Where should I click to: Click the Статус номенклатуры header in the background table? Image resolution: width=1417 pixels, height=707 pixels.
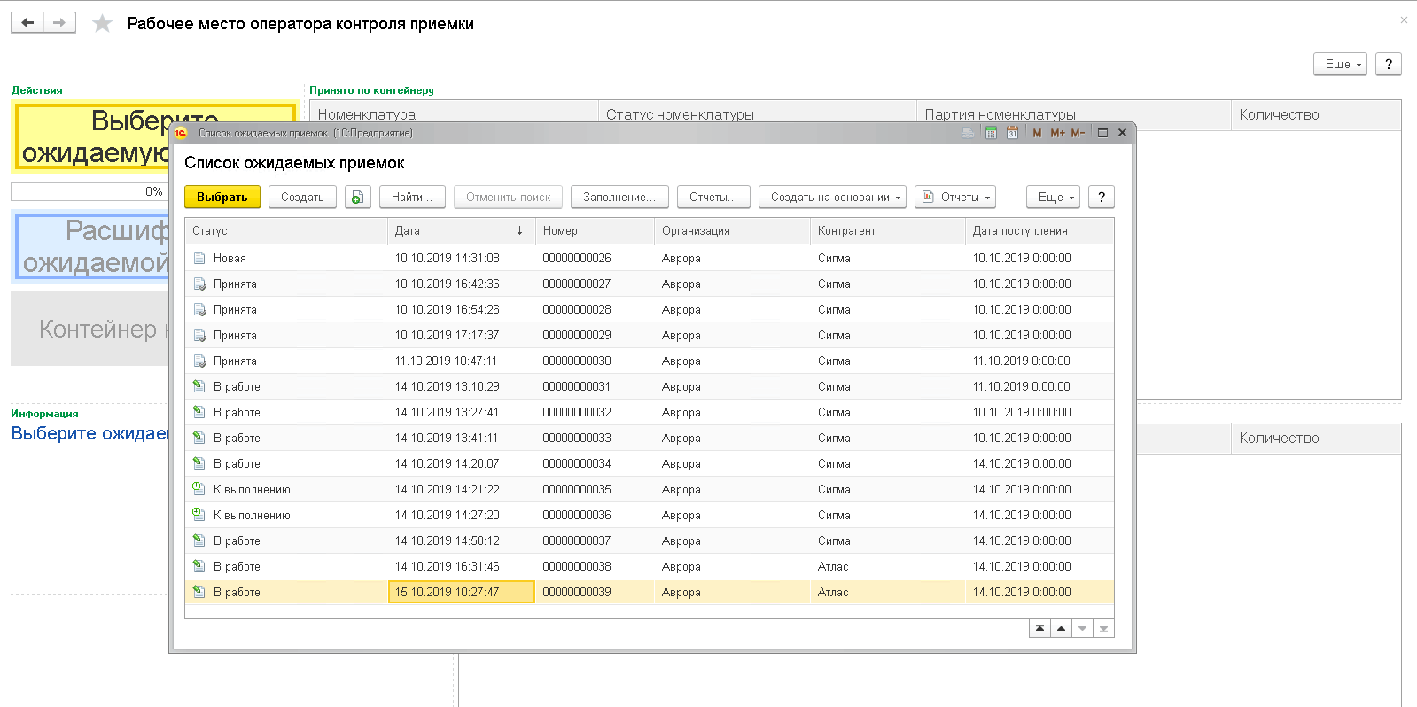coord(758,114)
